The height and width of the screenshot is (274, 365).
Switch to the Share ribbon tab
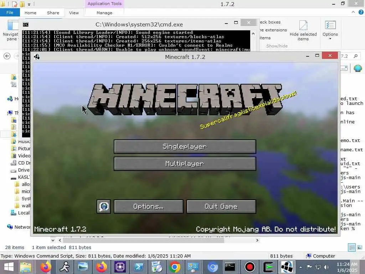[x=53, y=13]
